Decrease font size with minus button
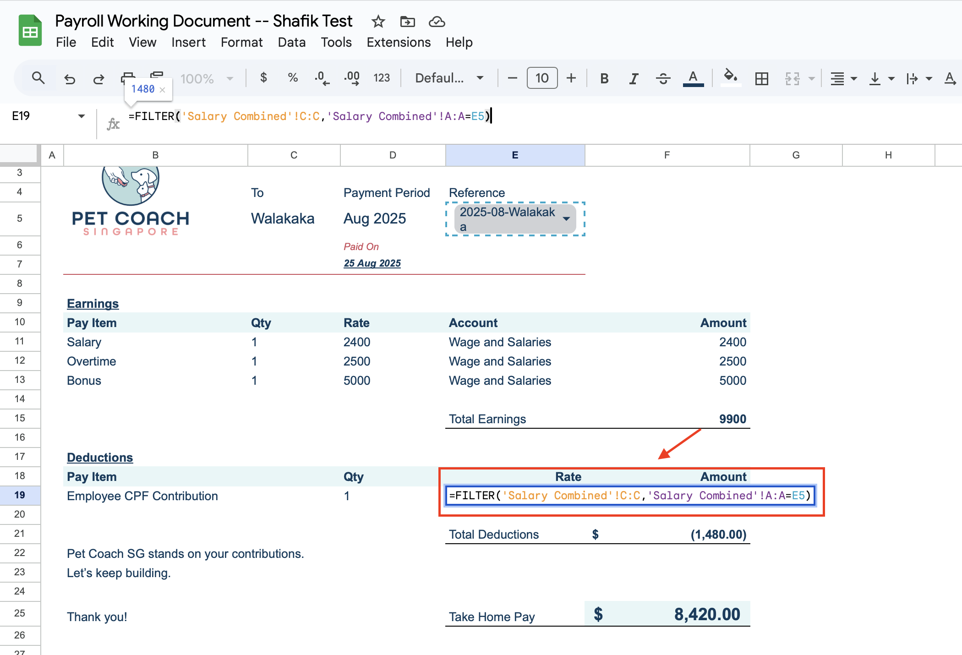 [x=513, y=78]
